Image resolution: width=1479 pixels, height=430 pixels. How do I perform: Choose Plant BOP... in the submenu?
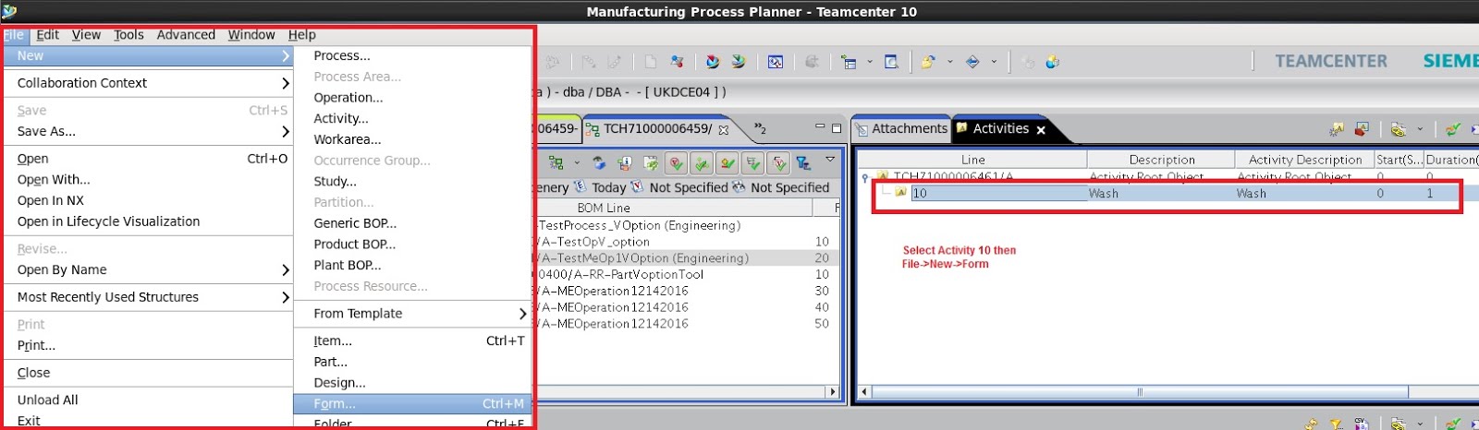pyautogui.click(x=348, y=266)
